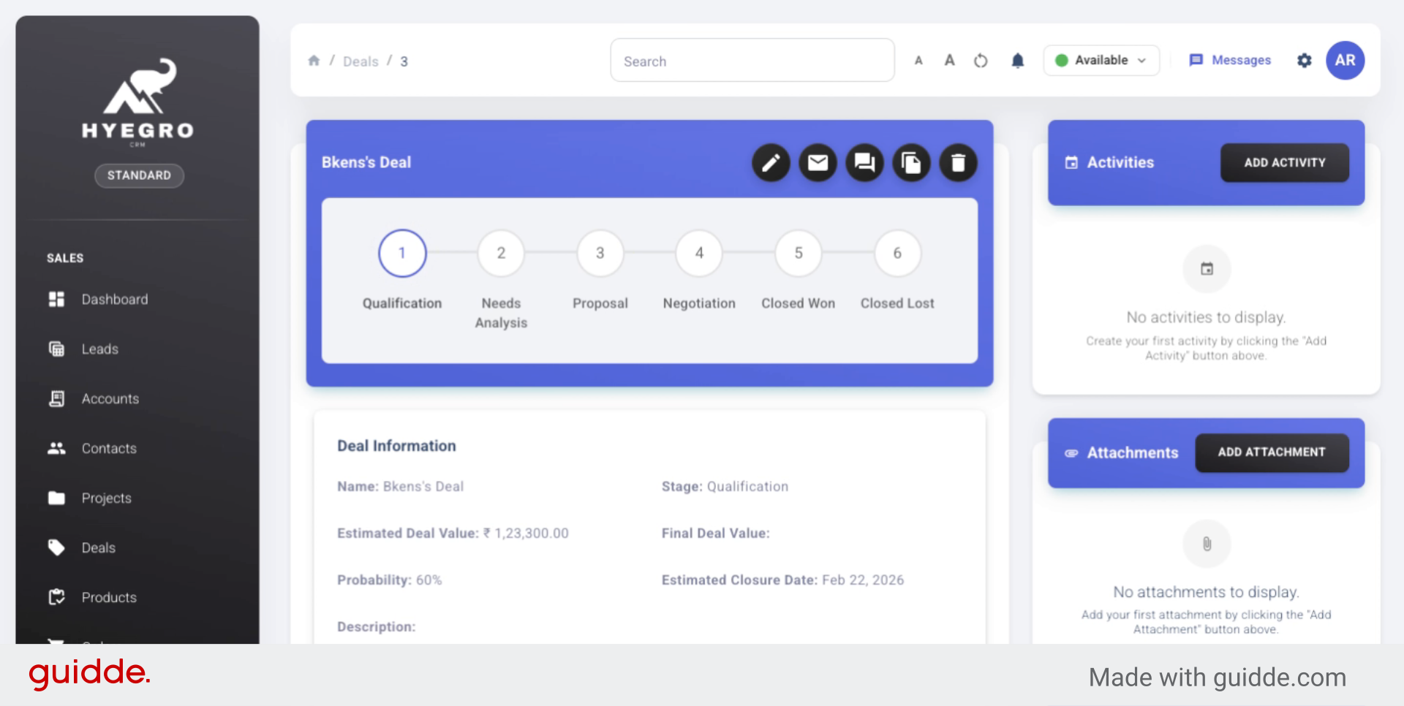
Task: Select stage 2 Needs Analysis step
Action: [x=501, y=254]
